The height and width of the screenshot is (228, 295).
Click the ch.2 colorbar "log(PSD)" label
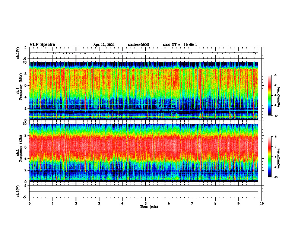tap(279, 159)
